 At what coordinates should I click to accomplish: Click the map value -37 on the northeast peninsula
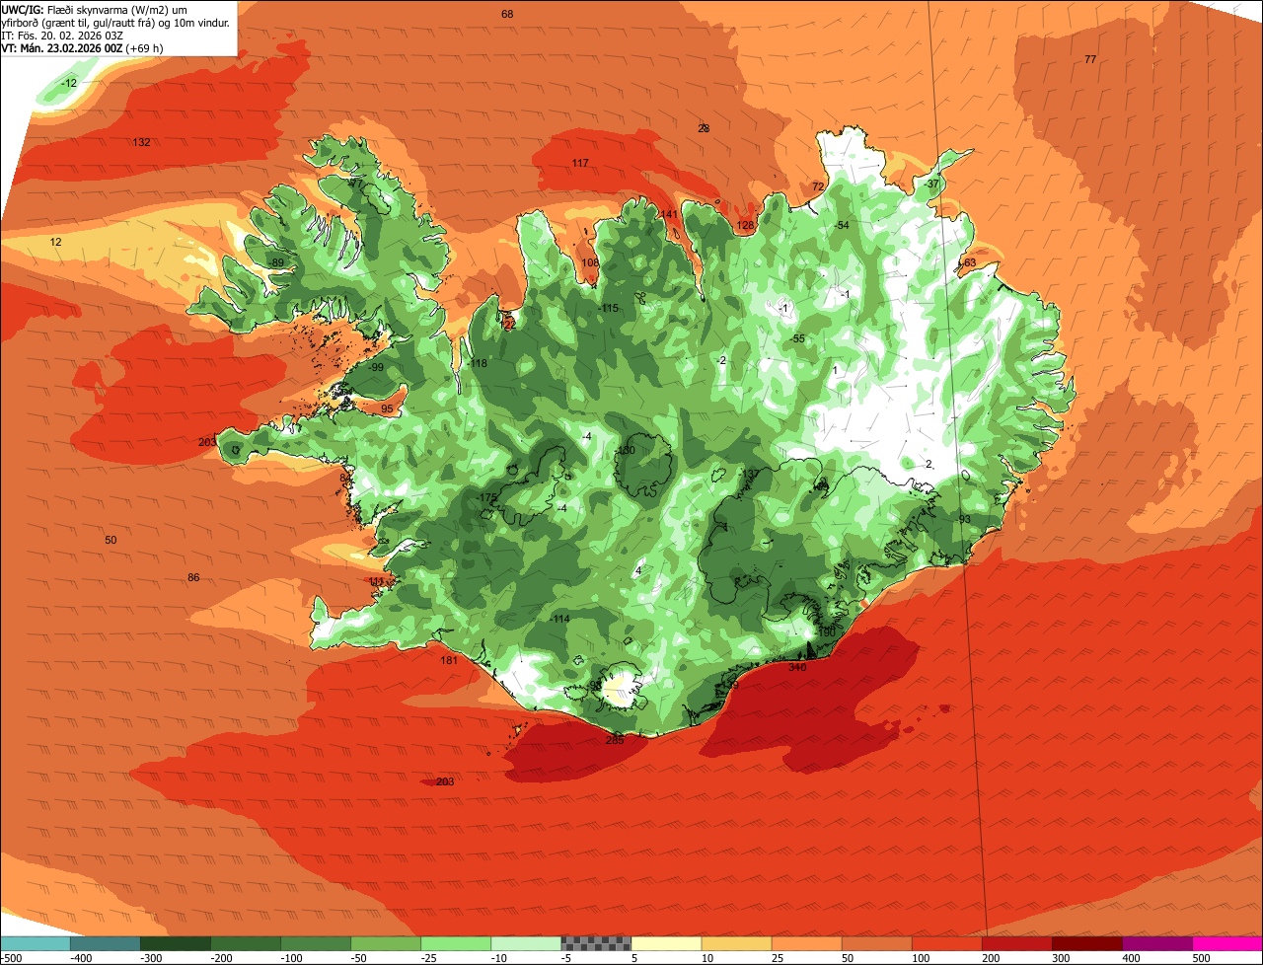pos(932,184)
